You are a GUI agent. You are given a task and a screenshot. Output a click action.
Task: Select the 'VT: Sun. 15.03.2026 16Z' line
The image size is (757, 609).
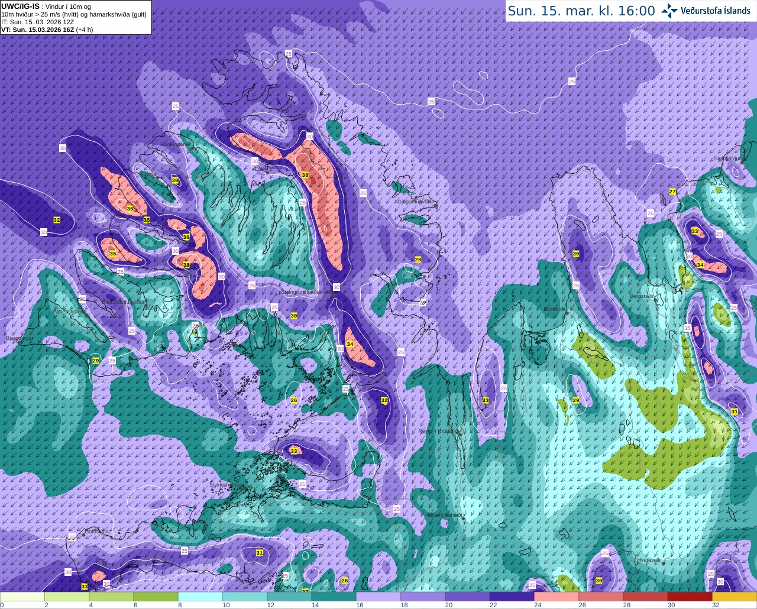[x=38, y=30]
